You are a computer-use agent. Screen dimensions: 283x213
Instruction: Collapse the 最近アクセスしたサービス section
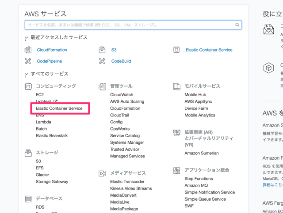(x=27, y=38)
